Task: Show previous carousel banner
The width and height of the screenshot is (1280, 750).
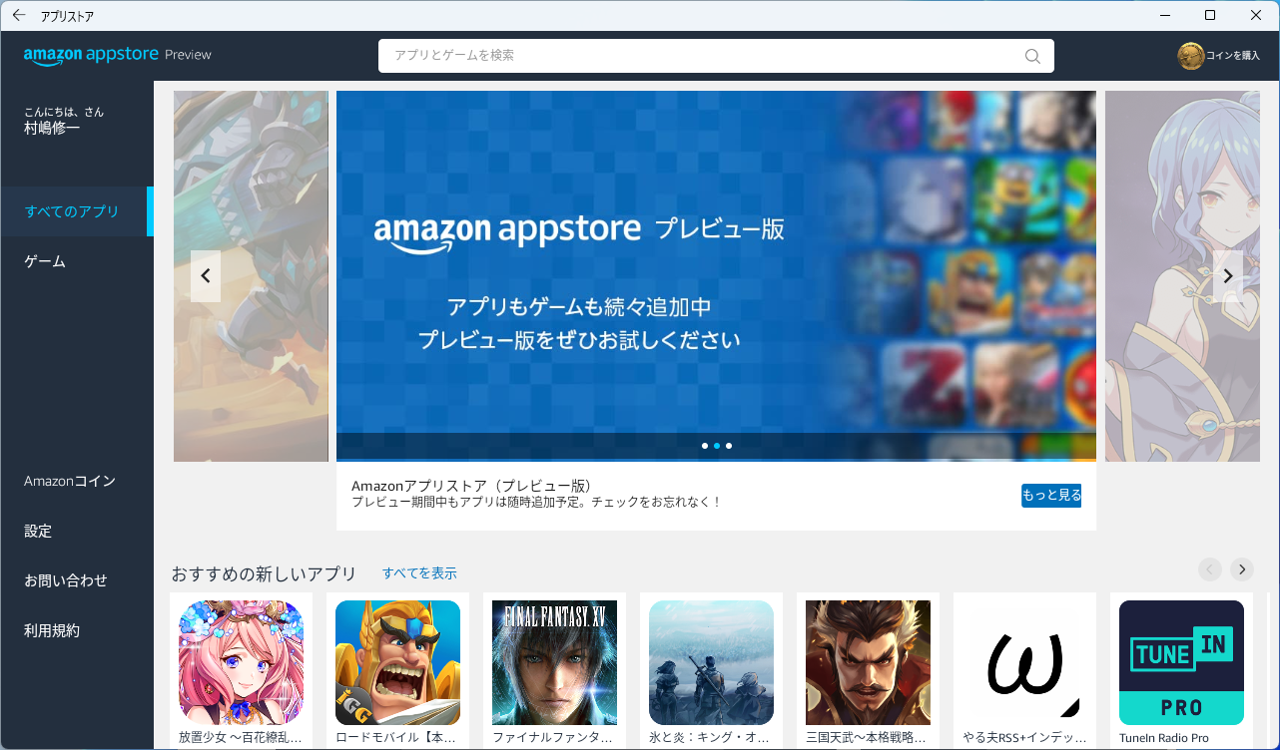Action: coord(206,276)
